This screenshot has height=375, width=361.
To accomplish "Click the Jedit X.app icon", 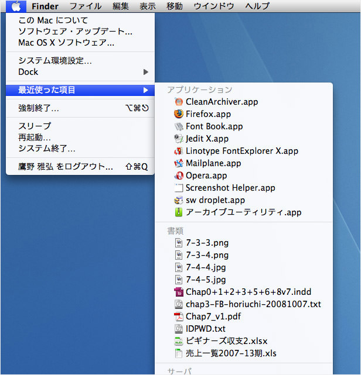I will (x=179, y=139).
